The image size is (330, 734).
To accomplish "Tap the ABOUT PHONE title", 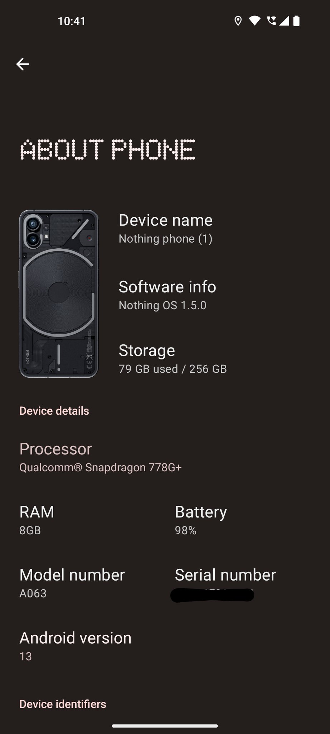I will click(107, 149).
